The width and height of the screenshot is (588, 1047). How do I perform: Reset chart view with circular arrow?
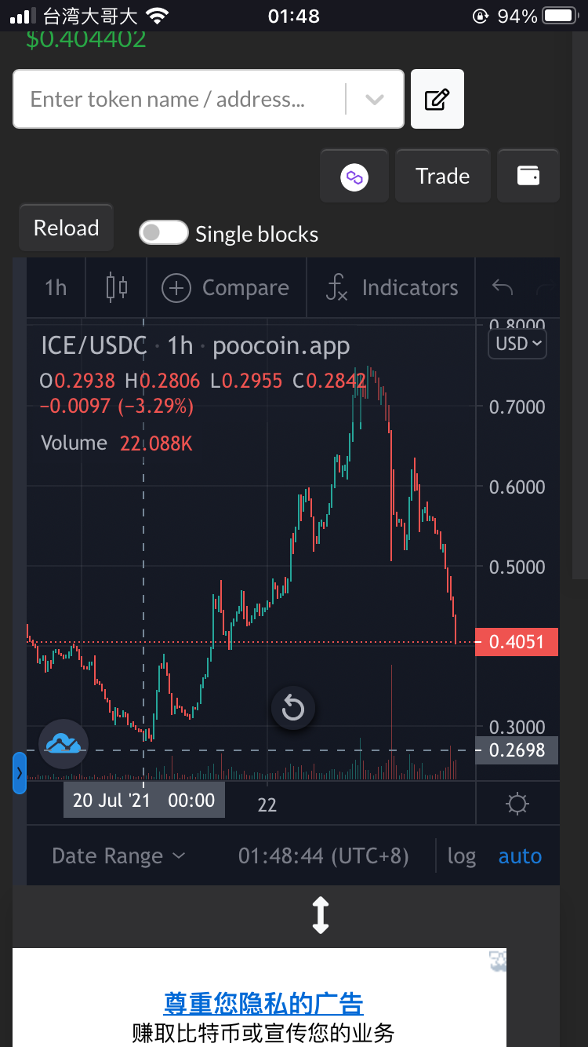(x=292, y=708)
